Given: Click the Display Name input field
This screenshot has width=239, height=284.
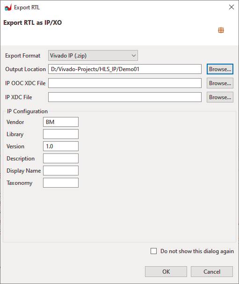Looking at the screenshot, I should (x=61, y=170).
